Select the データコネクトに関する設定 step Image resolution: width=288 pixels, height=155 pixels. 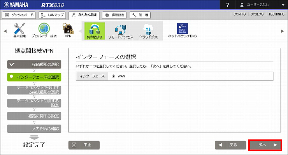tap(34, 103)
